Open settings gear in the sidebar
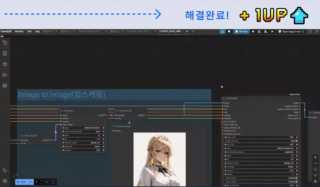Screen dimensions: 320x187 (5, 181)
